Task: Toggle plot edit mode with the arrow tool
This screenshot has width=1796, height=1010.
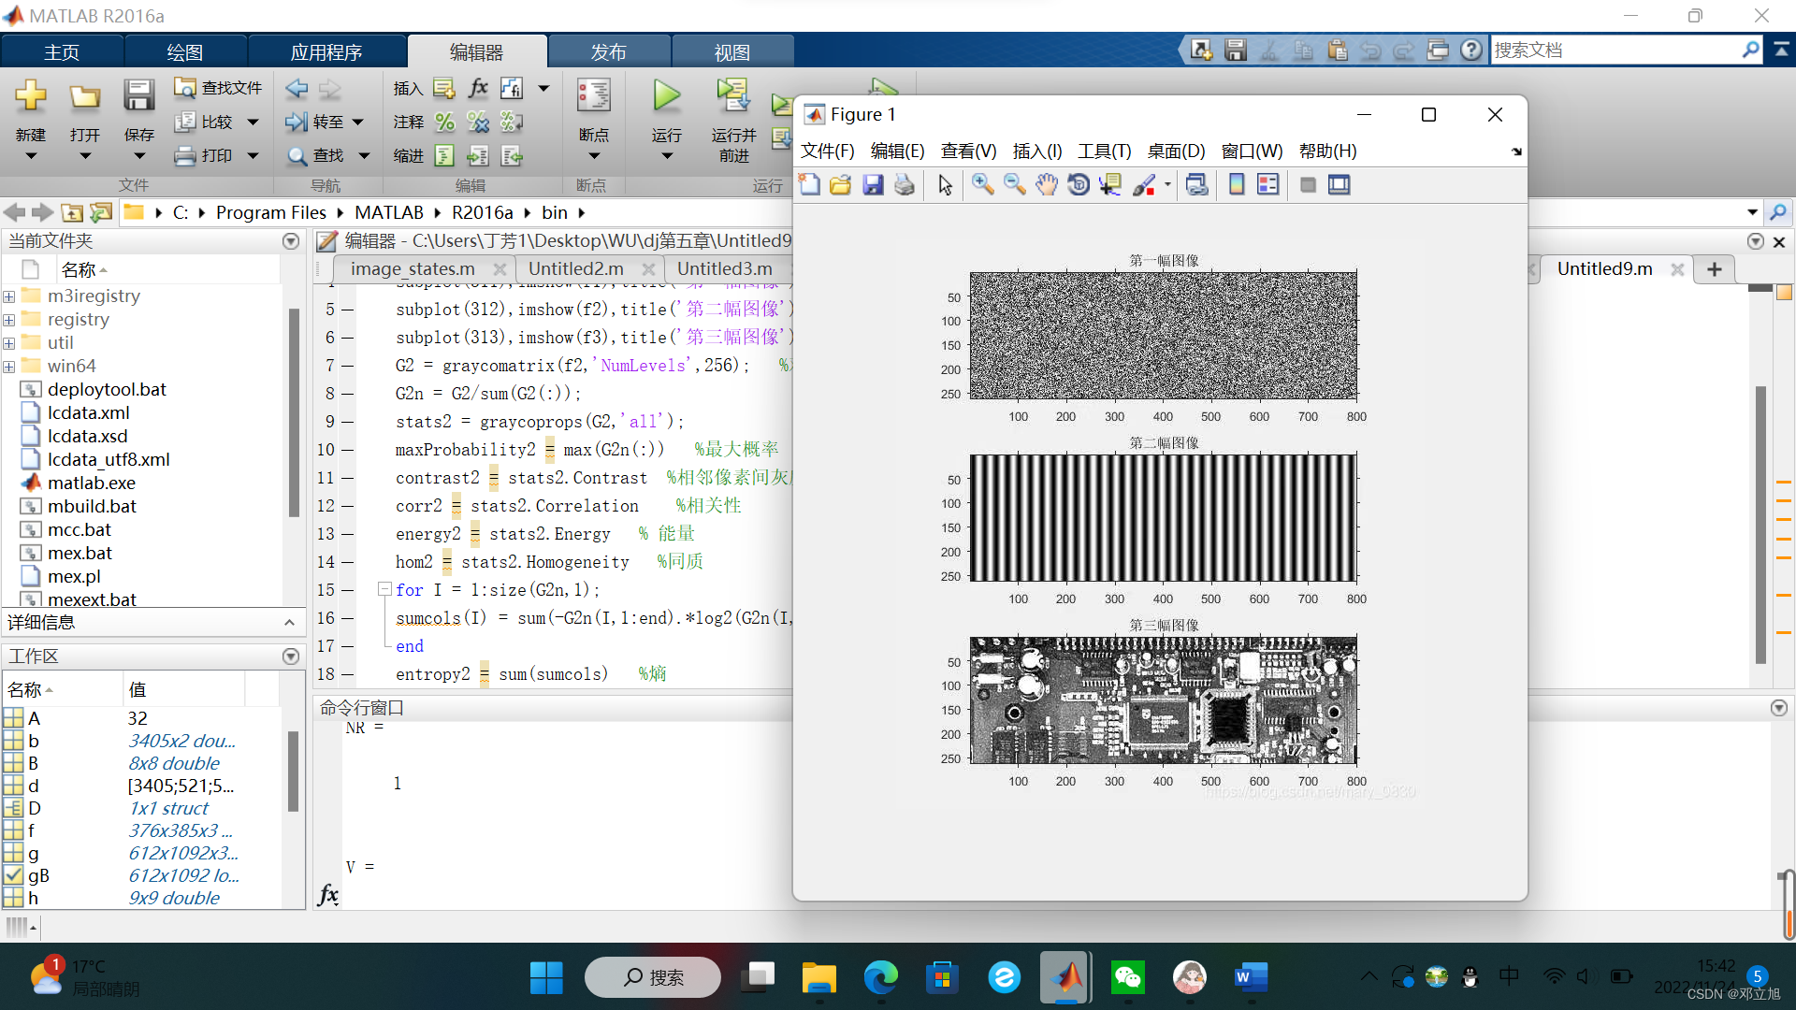Action: tap(944, 184)
